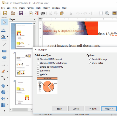
Task: Expand the Connector tool dropdown arrow
Action: pos(7,78)
